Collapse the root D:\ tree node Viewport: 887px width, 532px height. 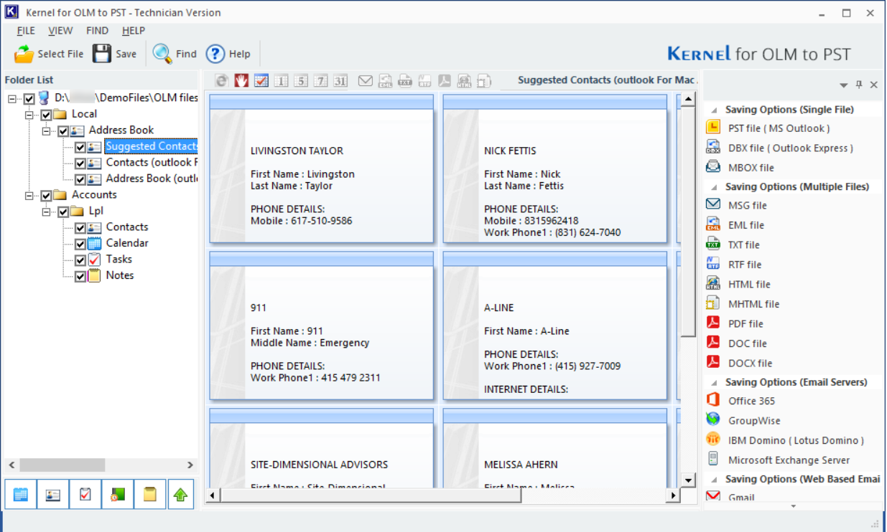point(12,98)
